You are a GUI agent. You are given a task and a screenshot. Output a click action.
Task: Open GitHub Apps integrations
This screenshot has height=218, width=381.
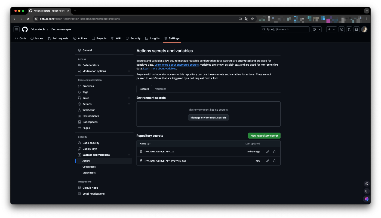click(x=104, y=188)
